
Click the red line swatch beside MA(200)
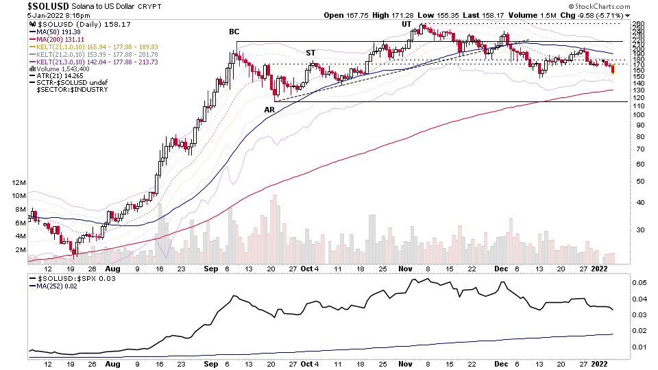point(32,40)
